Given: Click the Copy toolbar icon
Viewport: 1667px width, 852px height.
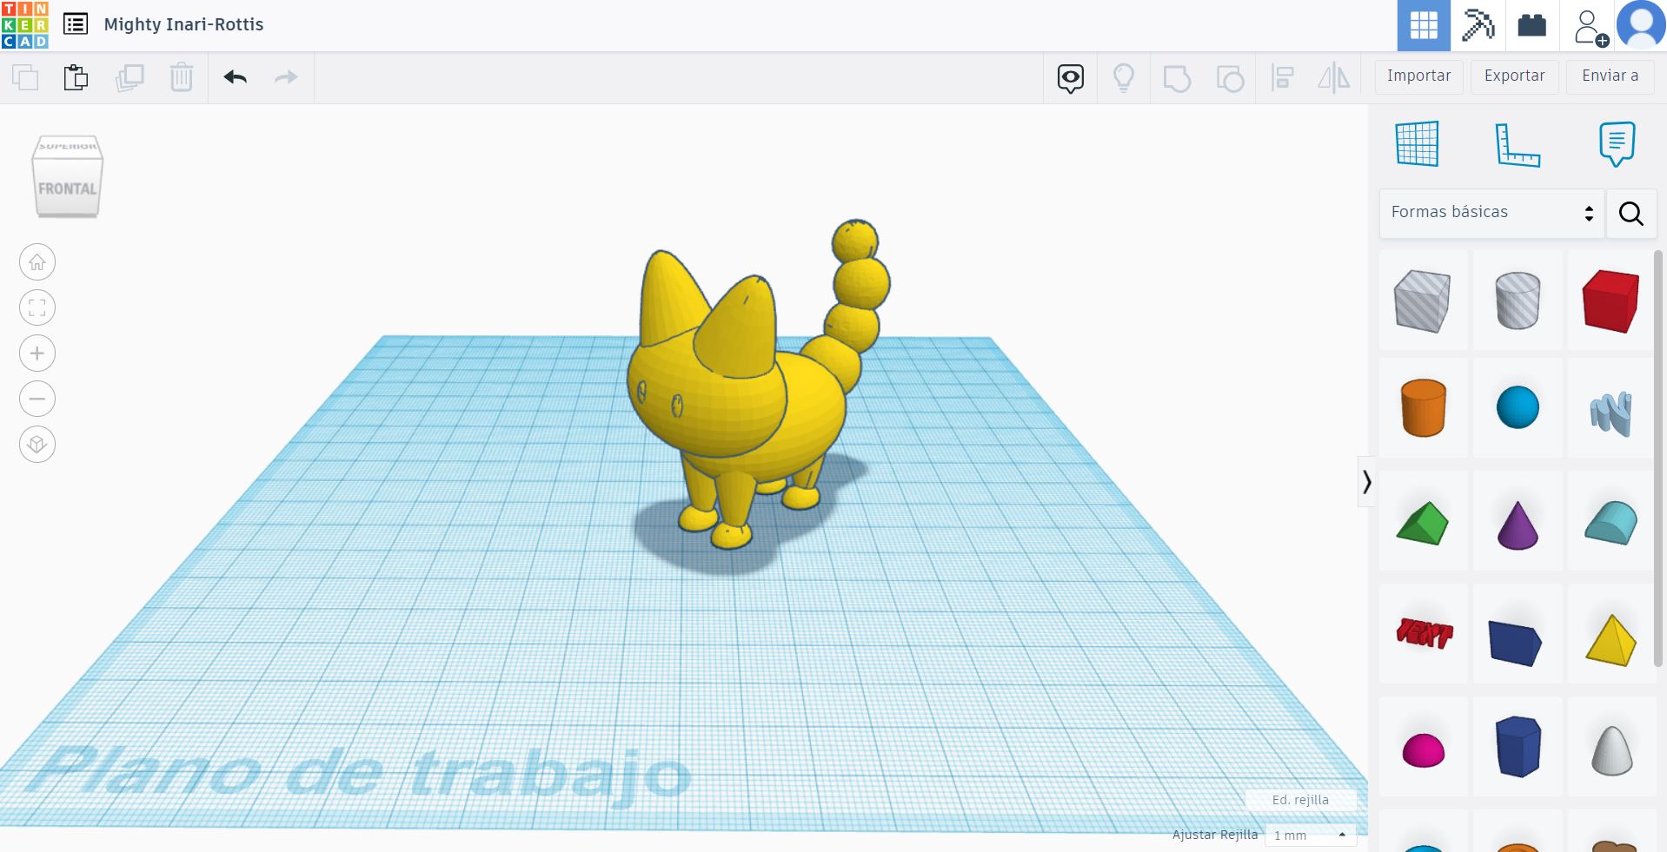Looking at the screenshot, I should (25, 77).
